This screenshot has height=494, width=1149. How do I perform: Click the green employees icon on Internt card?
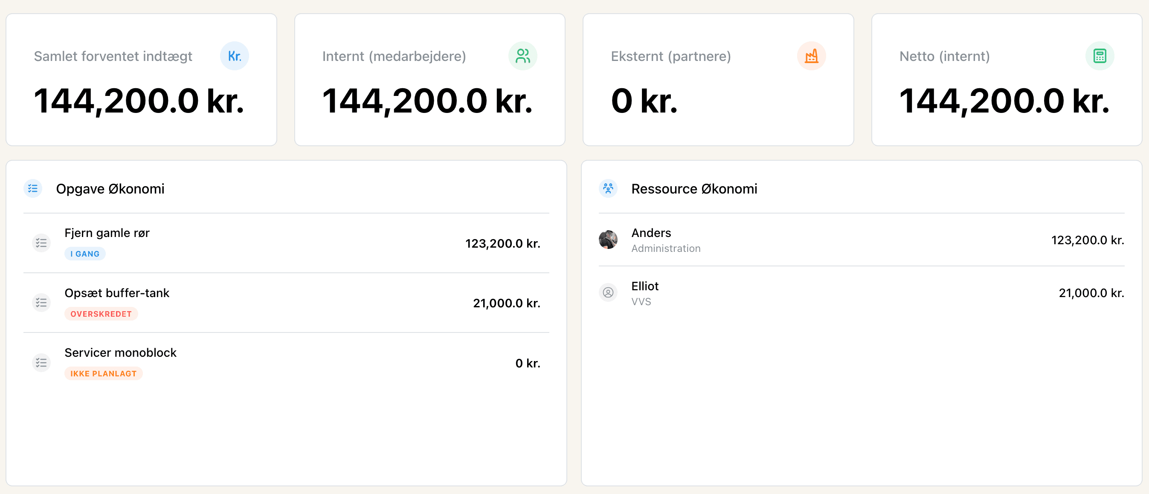[522, 56]
